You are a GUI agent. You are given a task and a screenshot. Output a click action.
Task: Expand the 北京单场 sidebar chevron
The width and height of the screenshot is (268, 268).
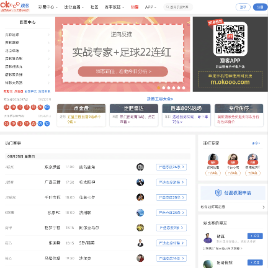pos(48,51)
